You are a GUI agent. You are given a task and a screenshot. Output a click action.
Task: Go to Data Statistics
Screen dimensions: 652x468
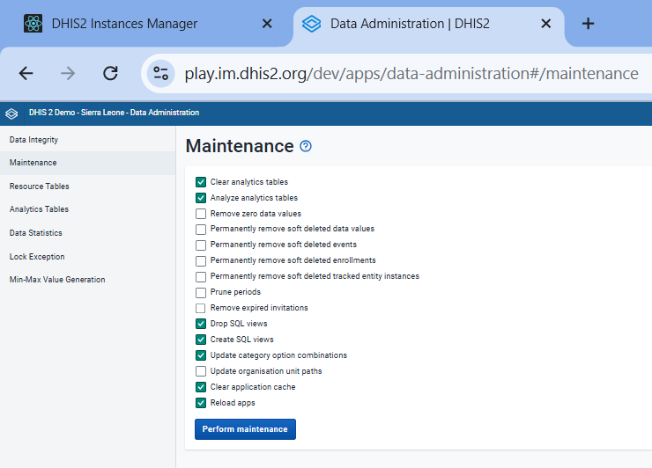click(87, 233)
